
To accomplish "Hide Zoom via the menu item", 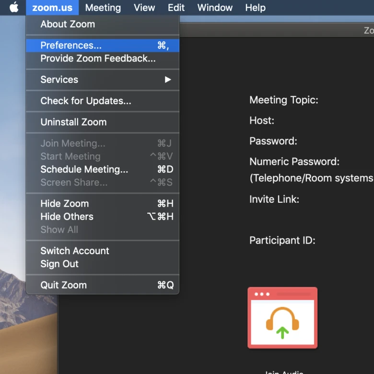I will (x=64, y=203).
